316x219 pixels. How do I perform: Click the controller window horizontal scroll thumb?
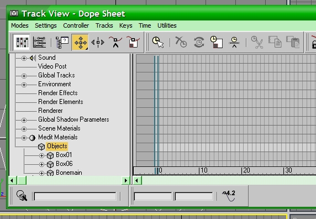[x=22, y=180]
